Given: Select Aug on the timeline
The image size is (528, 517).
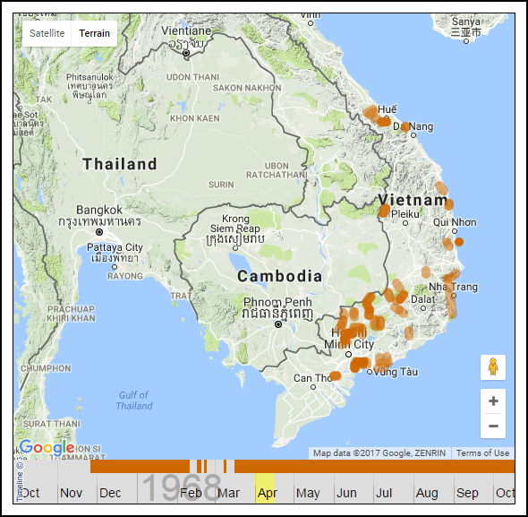Looking at the screenshot, I should point(427,493).
